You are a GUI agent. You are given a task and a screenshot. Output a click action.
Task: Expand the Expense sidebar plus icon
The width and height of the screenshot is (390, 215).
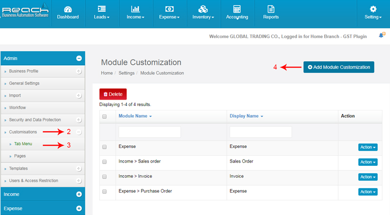coord(79,208)
